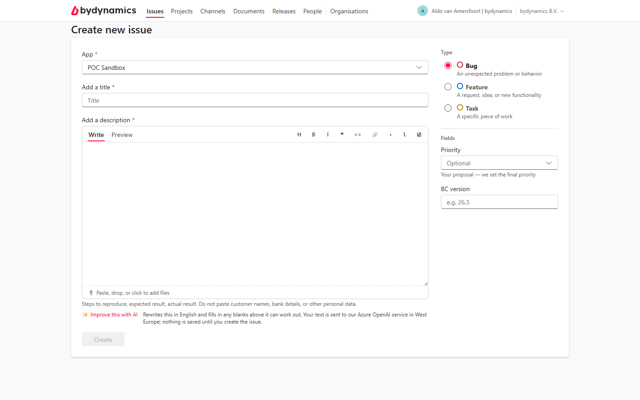This screenshot has height=400, width=640.
Task: Click the paperclip attachment icon
Action: click(91, 293)
